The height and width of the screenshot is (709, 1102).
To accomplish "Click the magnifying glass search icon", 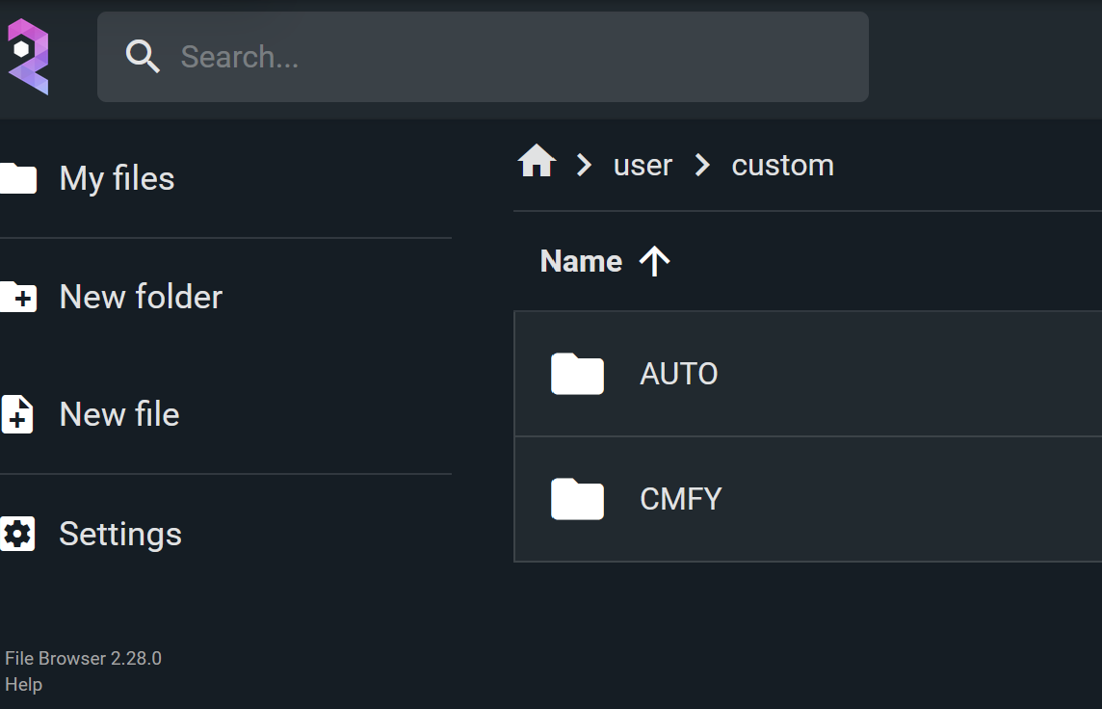I will [143, 56].
